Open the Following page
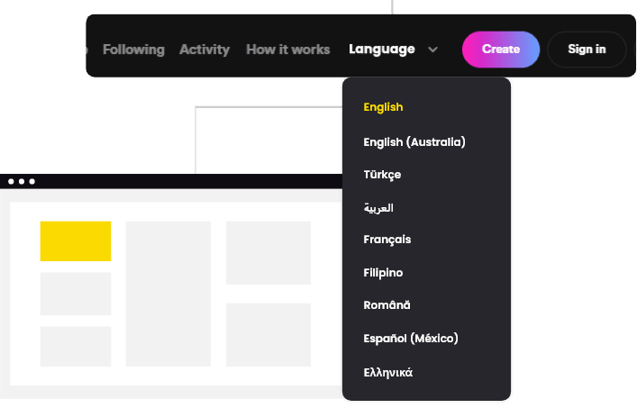637x408 pixels. coord(133,50)
